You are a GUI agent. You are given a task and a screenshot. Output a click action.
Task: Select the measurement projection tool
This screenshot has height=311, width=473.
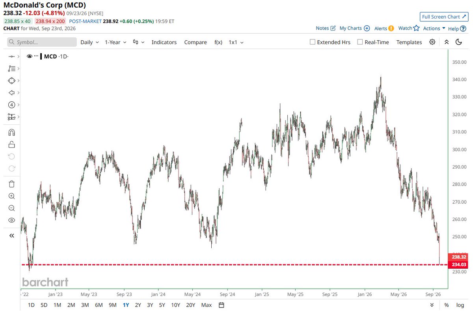(11, 117)
